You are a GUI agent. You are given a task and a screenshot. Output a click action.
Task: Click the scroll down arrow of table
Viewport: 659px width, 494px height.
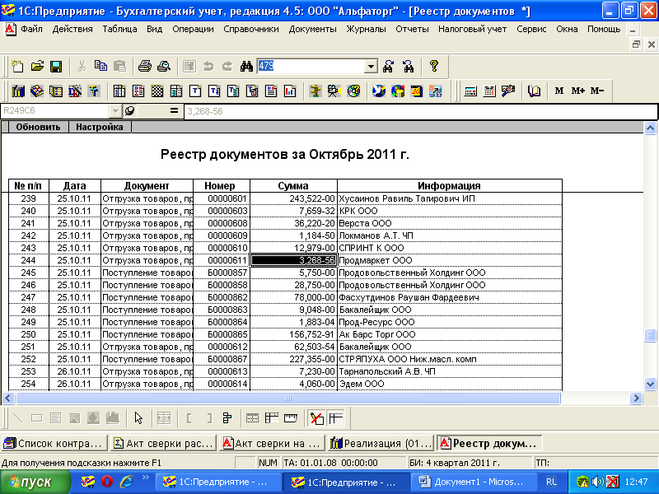(650, 384)
